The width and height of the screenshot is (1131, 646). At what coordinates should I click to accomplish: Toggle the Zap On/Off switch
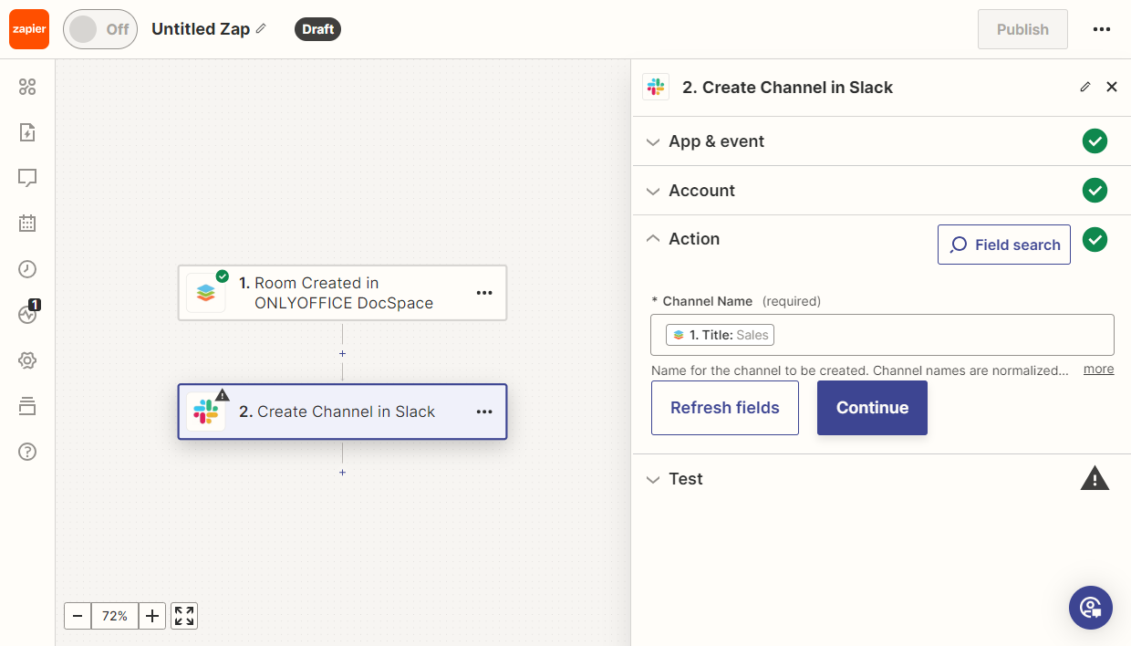point(100,29)
